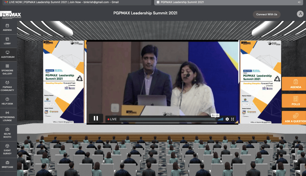Viewport: 306px width, 176px height.
Task: Click the user profile avatar icon
Action: point(300,14)
